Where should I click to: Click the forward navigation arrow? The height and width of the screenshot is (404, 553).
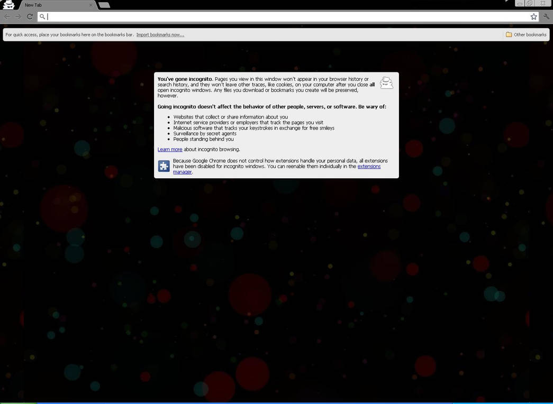click(x=19, y=16)
